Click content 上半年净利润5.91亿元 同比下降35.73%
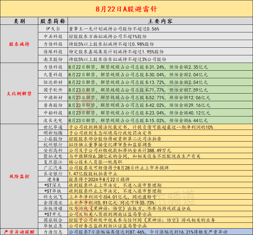Image resolution: width=253 pixels, height=235 pixels. coord(111,203)
